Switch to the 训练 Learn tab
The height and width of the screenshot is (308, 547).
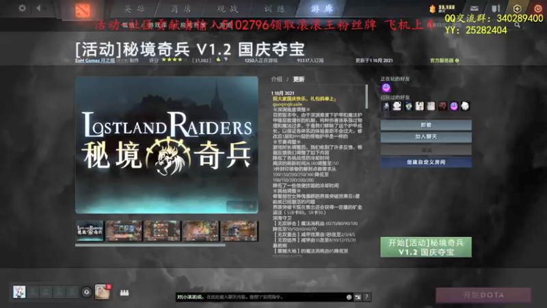pyautogui.click(x=274, y=9)
